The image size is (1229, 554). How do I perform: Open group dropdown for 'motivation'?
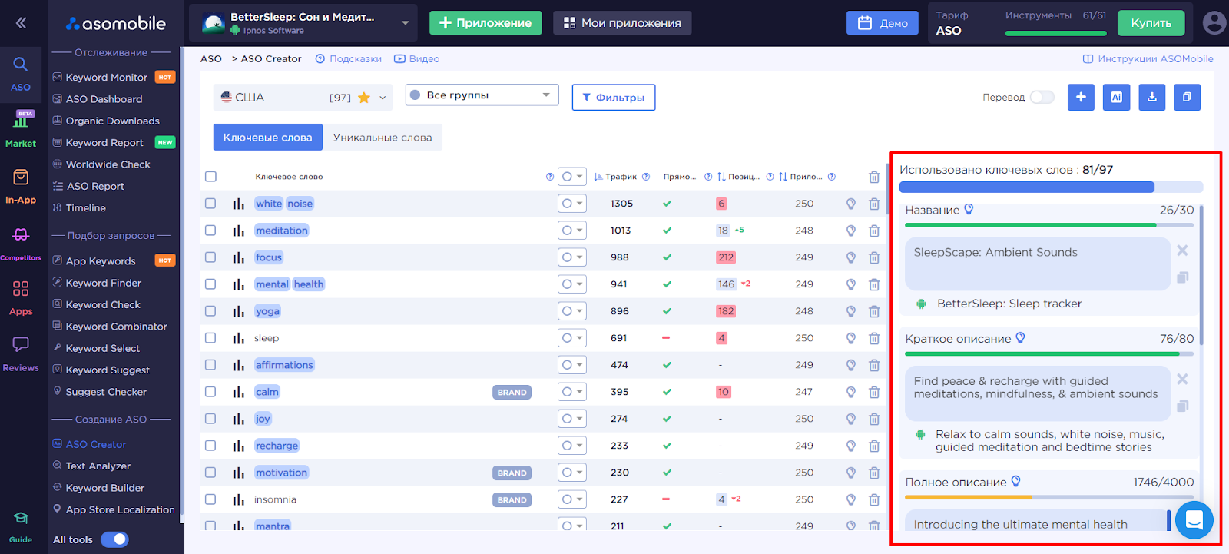[571, 473]
